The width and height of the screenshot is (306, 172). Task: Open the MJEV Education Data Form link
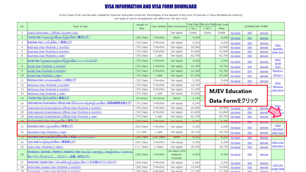(278, 129)
